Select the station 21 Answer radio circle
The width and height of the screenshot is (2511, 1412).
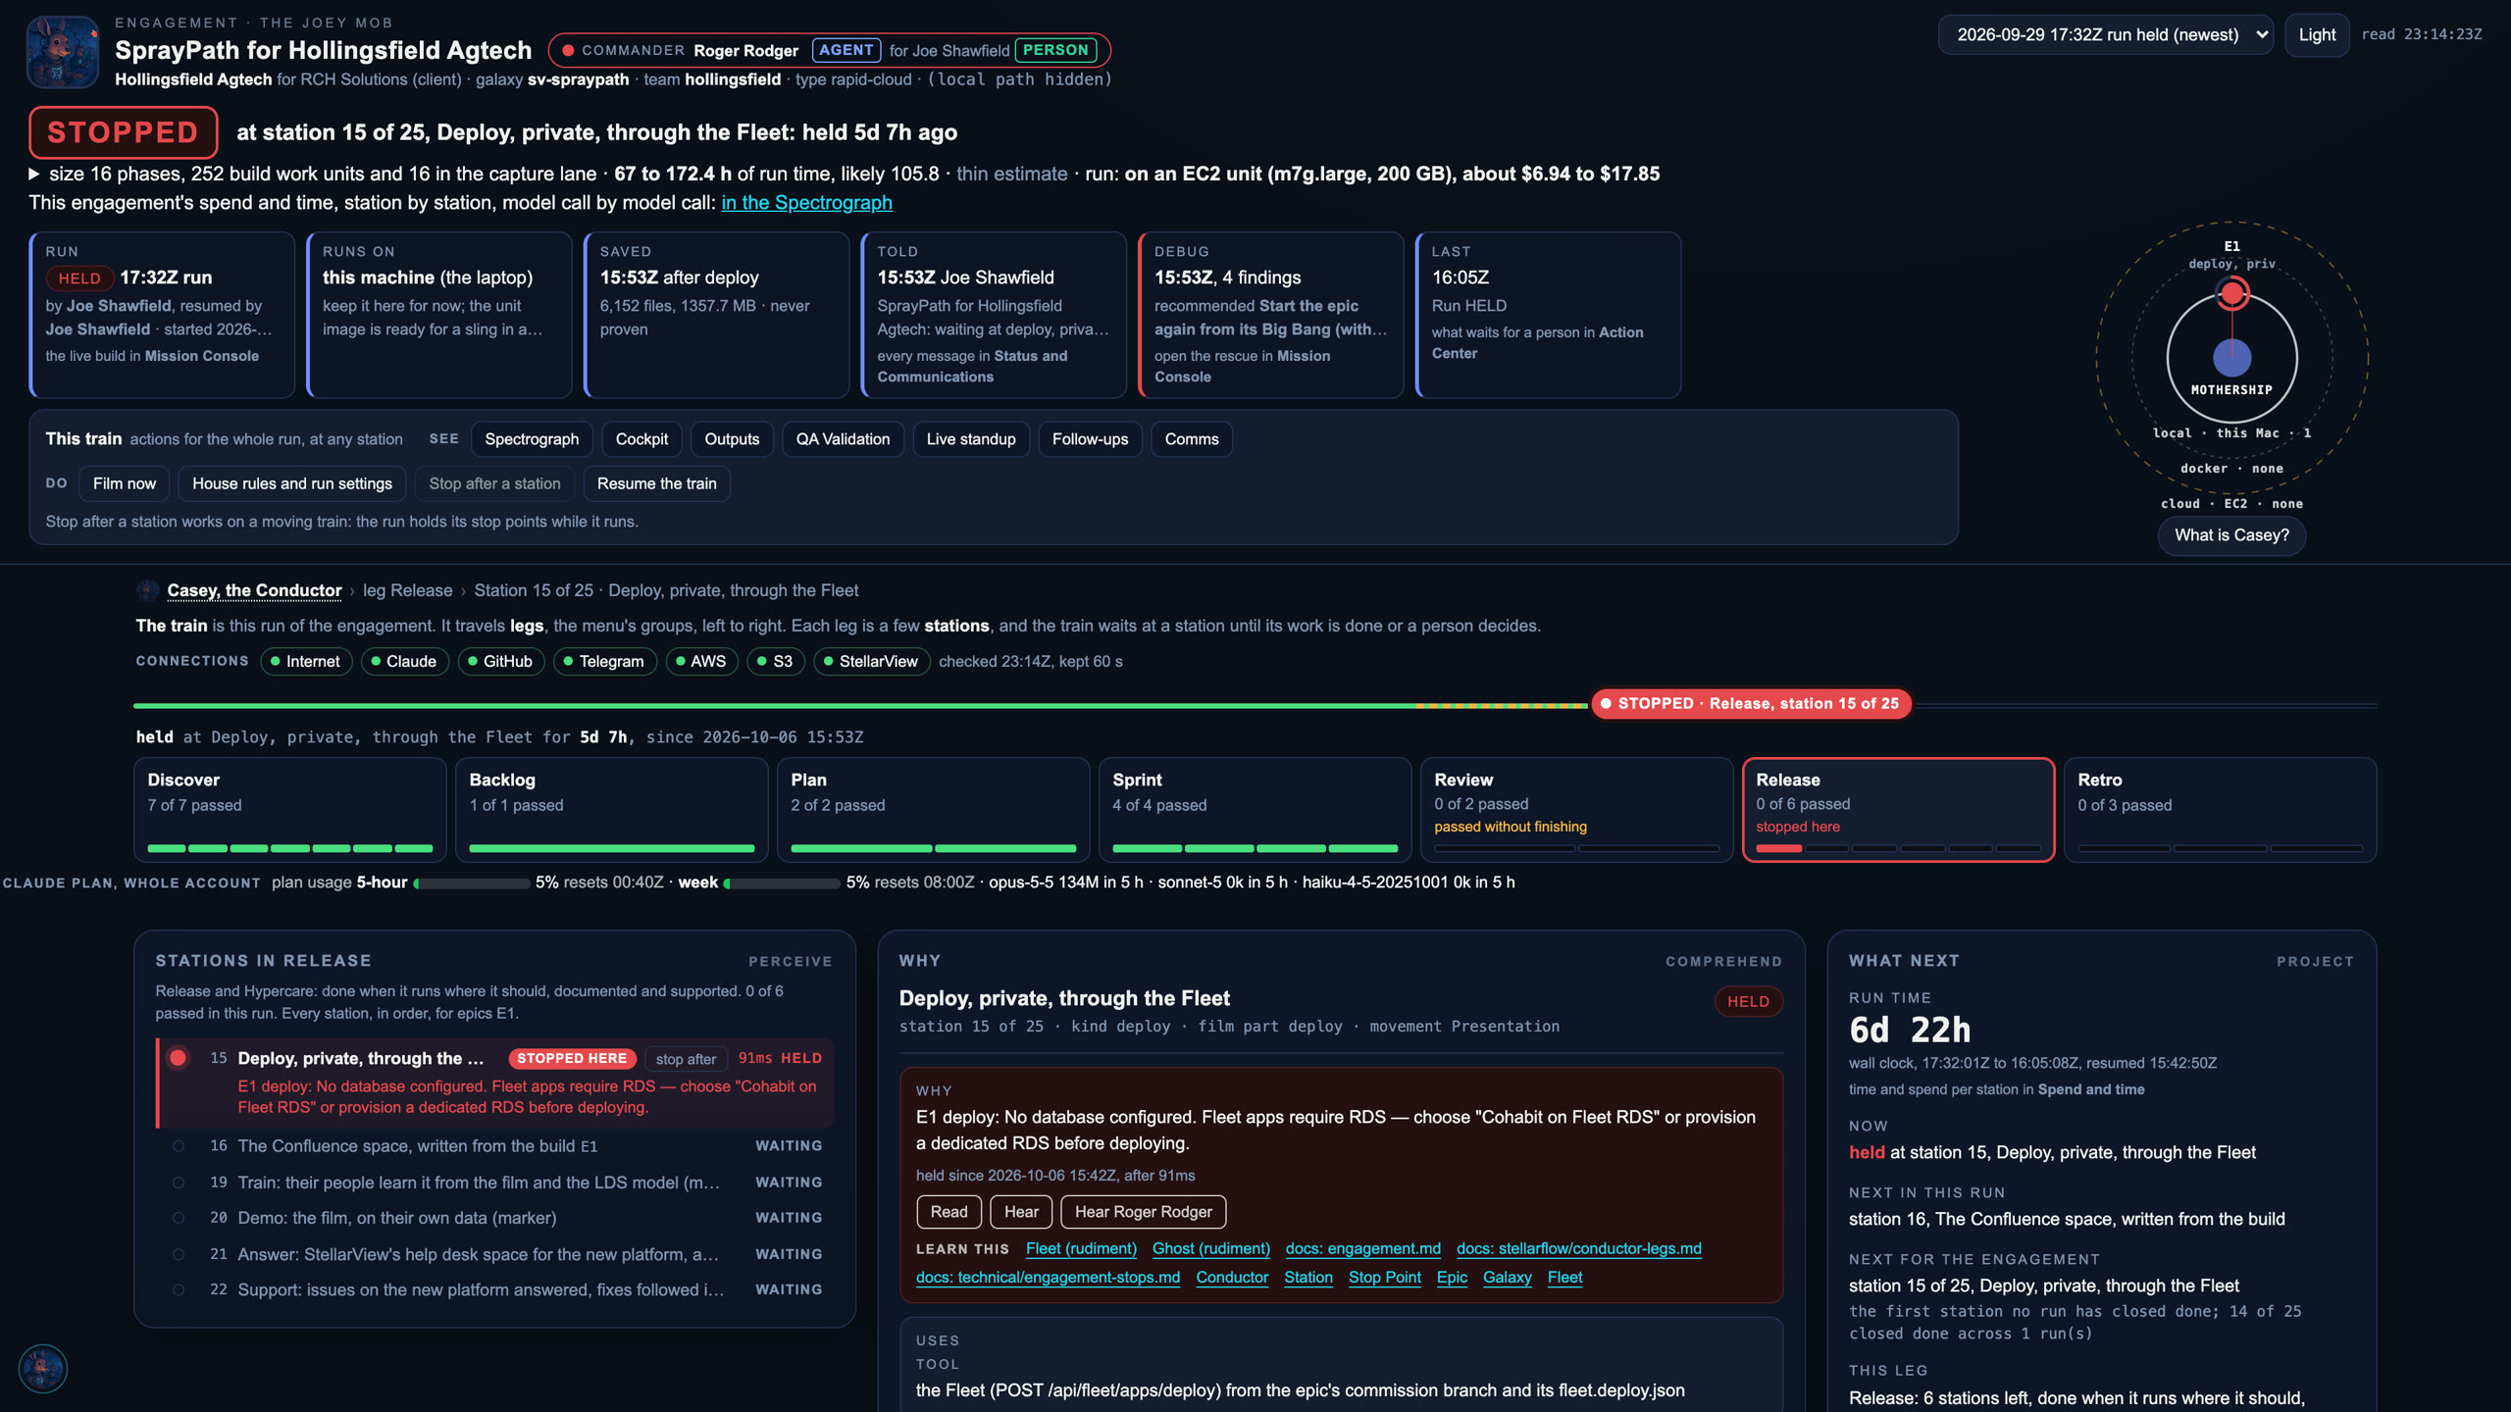[x=179, y=1254]
